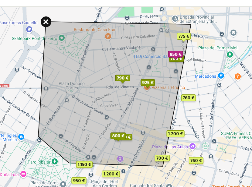Click the Mercadona shopping cart icon

click(221, 76)
